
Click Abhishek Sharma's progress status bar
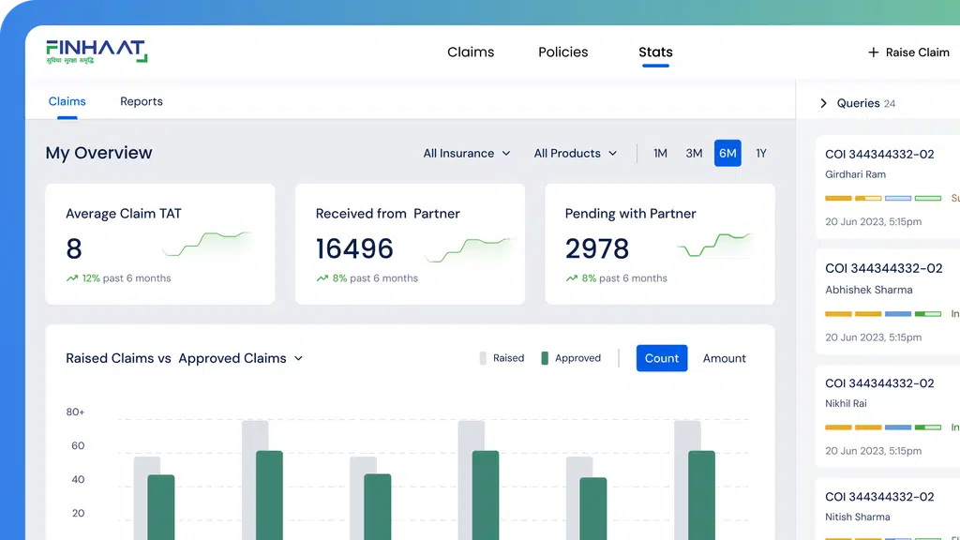pos(883,314)
